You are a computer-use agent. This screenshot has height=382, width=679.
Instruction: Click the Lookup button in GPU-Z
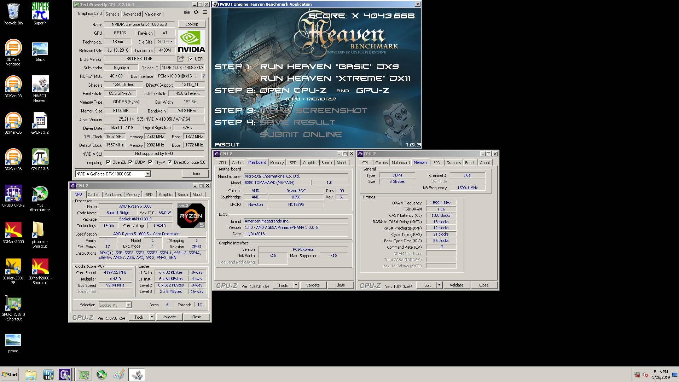[x=192, y=24]
